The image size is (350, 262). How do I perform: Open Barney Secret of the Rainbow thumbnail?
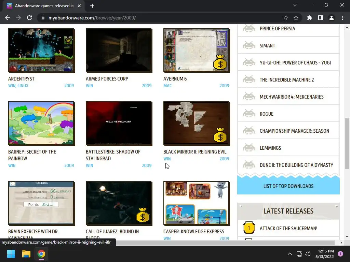(41, 123)
